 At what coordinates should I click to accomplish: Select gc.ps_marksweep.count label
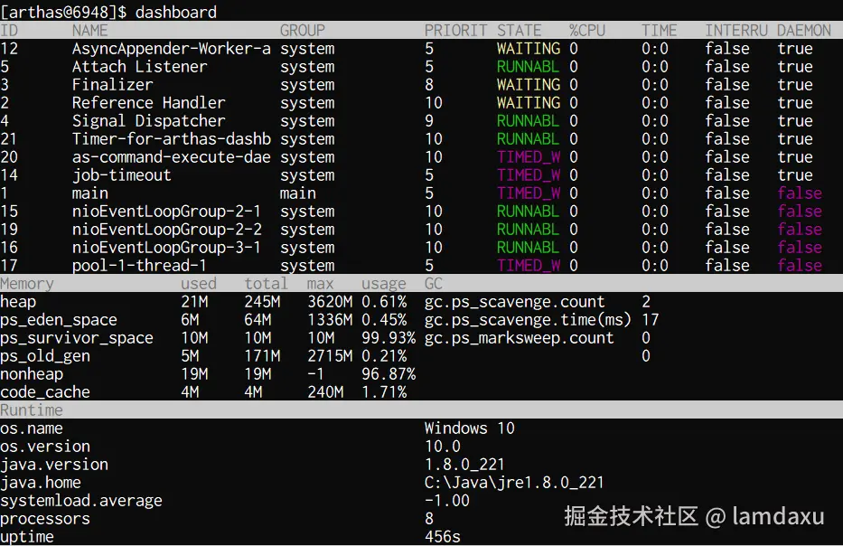[519, 338]
